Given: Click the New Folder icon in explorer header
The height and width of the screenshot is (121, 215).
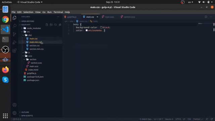Looking at the screenshot, I should click(x=51, y=25).
